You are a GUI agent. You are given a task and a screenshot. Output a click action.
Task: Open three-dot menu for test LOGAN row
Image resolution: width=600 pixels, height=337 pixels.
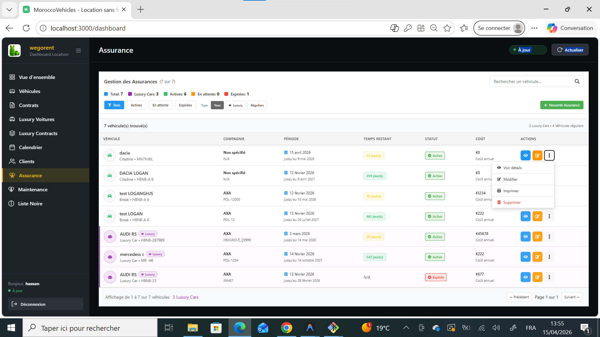tap(549, 216)
